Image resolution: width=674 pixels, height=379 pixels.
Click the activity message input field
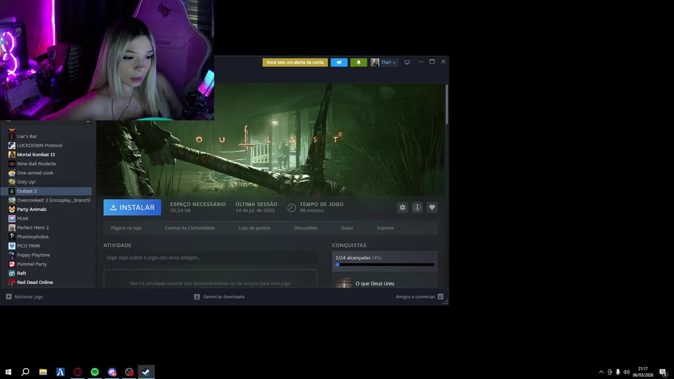[x=210, y=257]
